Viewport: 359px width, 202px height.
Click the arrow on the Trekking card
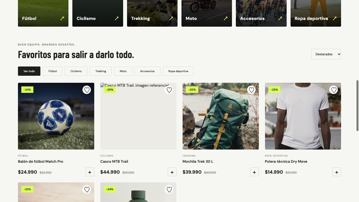pos(171,19)
